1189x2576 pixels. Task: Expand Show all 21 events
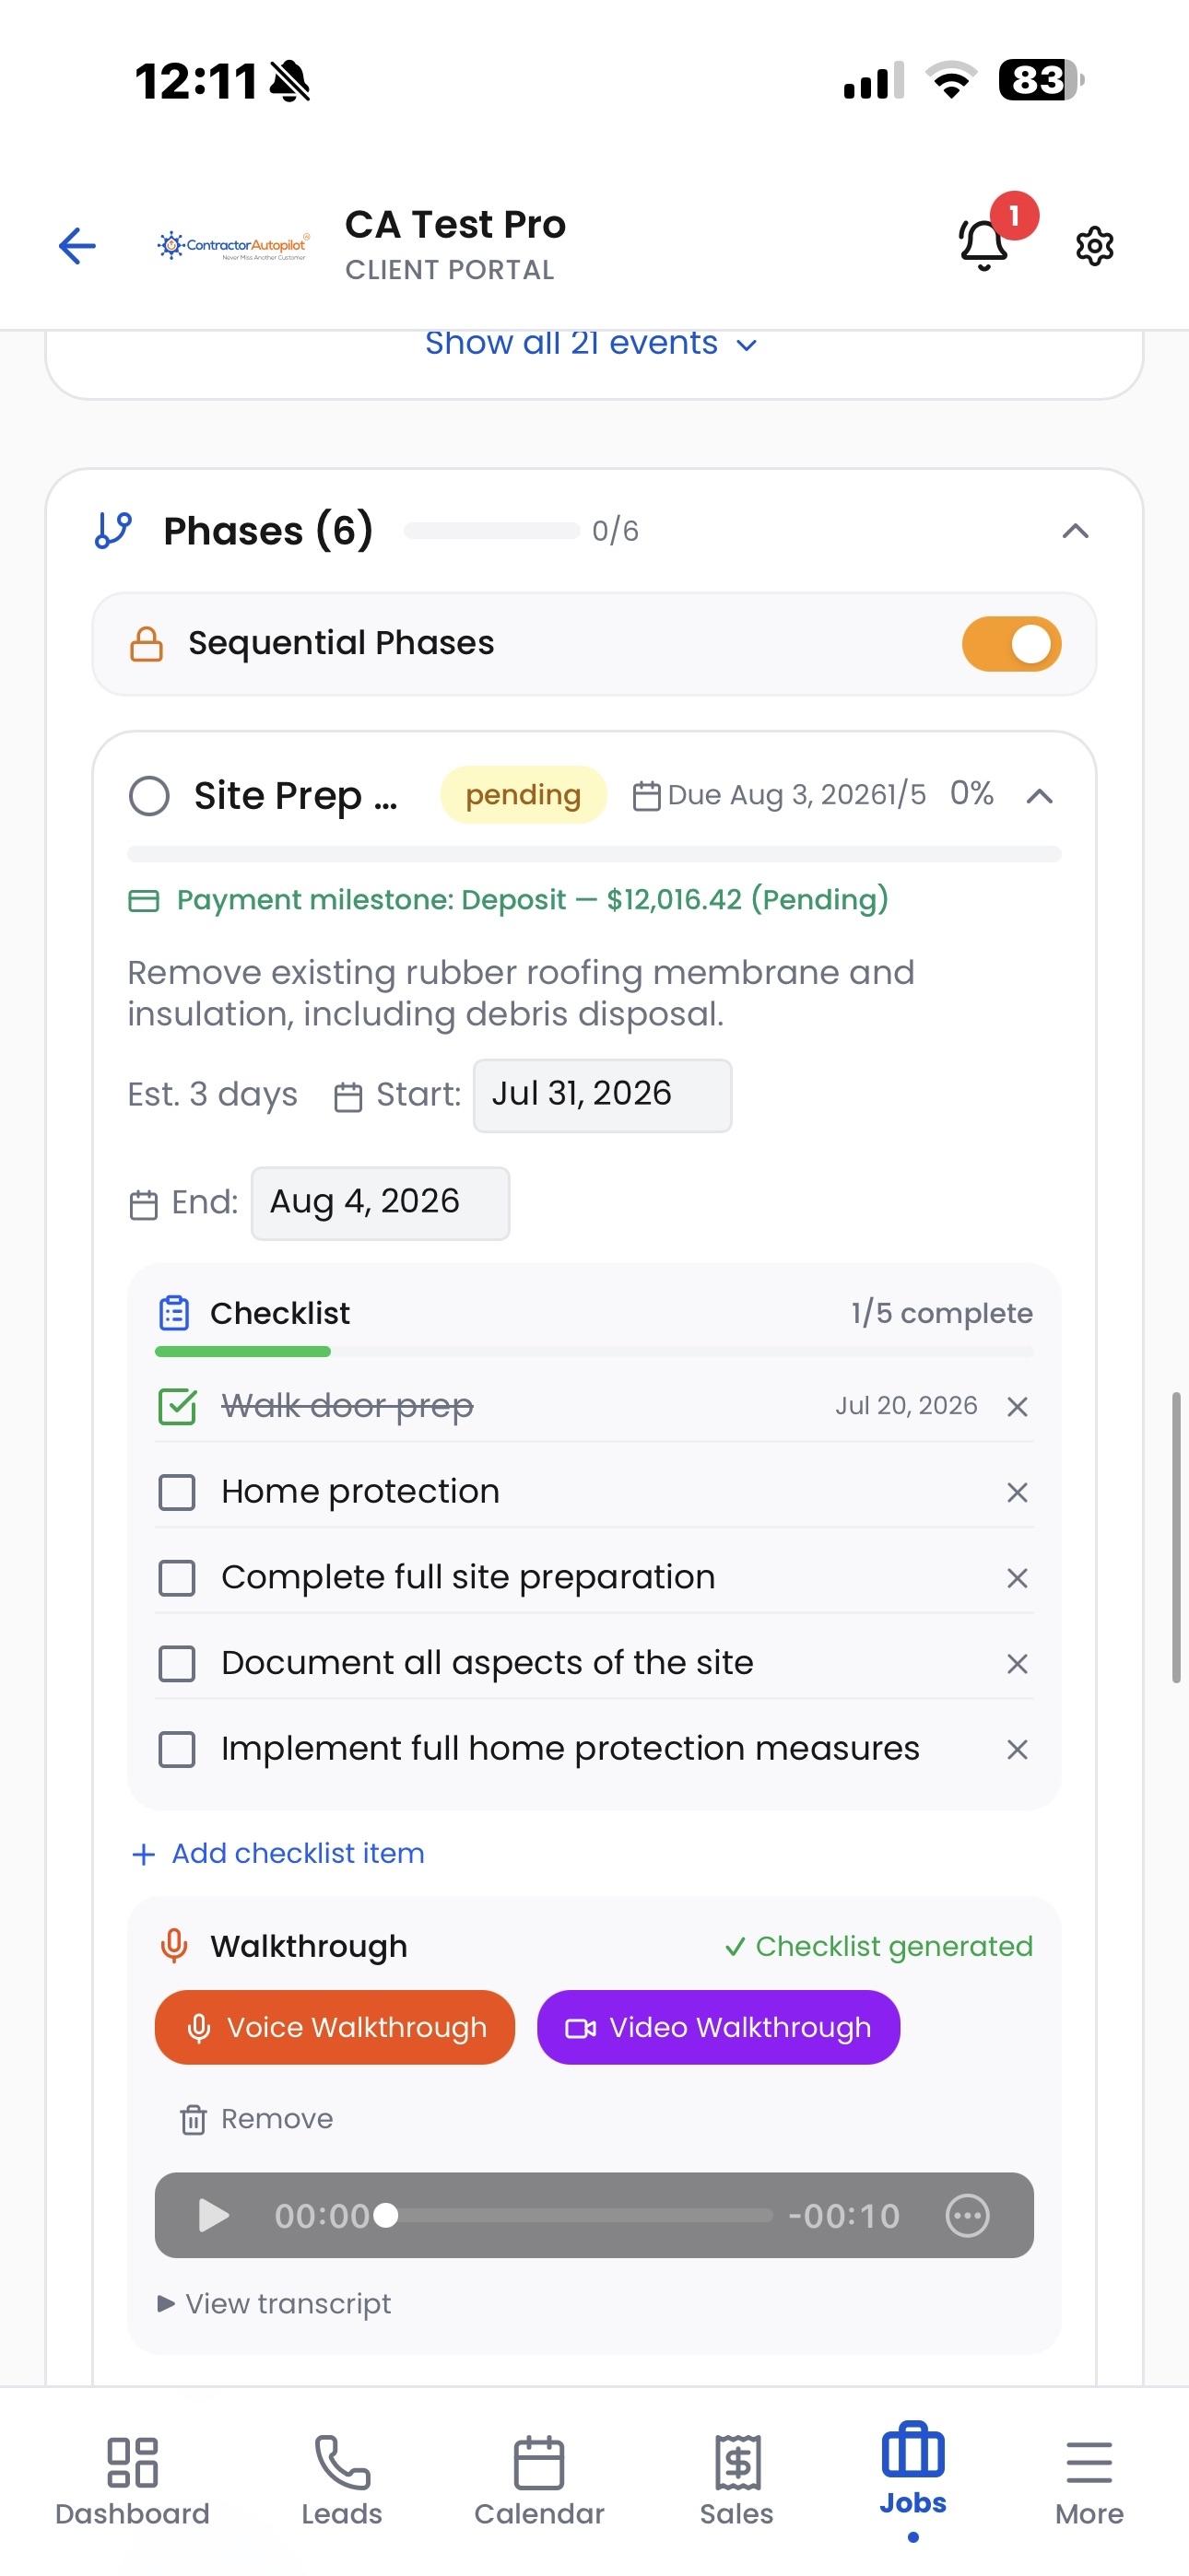[x=591, y=343]
